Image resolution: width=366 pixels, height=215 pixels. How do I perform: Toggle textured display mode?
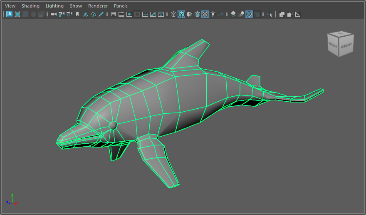[x=205, y=14]
